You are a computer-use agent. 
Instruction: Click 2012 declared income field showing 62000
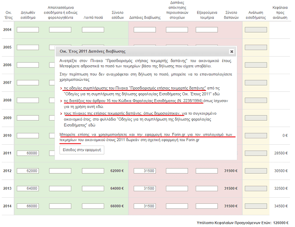(28, 171)
